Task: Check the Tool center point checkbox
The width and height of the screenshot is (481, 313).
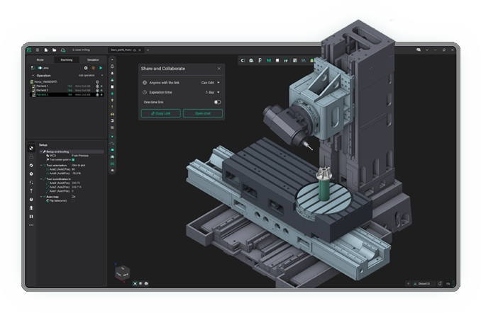Action: click(73, 159)
